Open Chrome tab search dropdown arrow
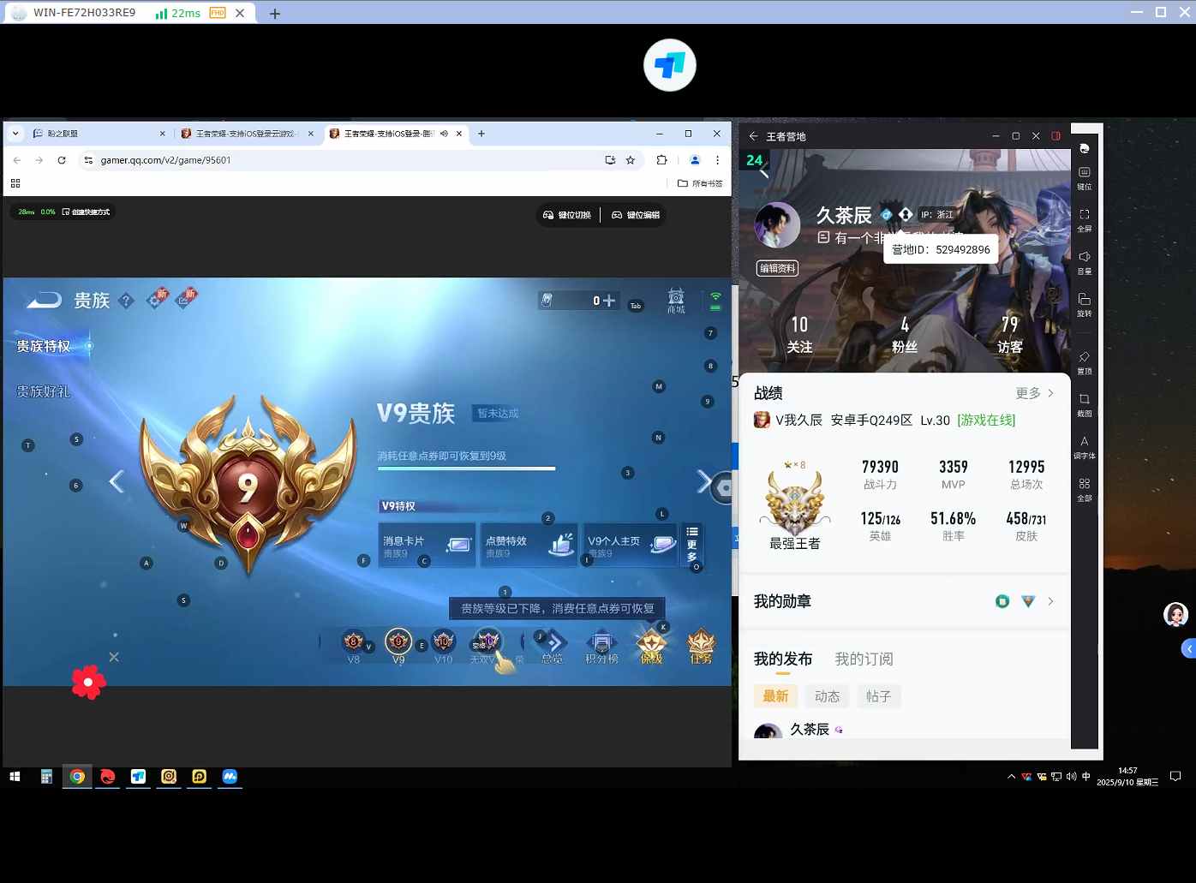This screenshot has width=1196, height=883. [15, 134]
